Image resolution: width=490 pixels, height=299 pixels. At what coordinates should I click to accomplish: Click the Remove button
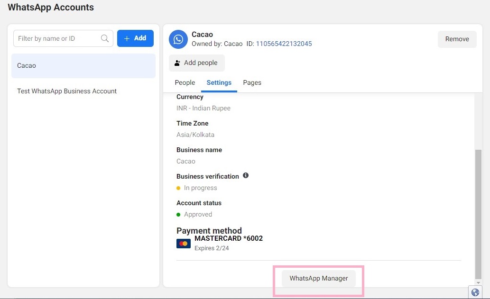coord(457,39)
